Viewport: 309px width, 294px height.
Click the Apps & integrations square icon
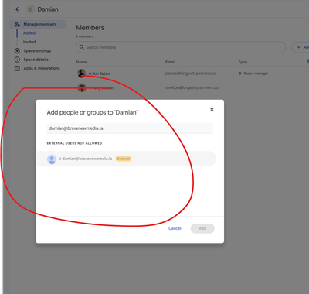click(x=17, y=68)
